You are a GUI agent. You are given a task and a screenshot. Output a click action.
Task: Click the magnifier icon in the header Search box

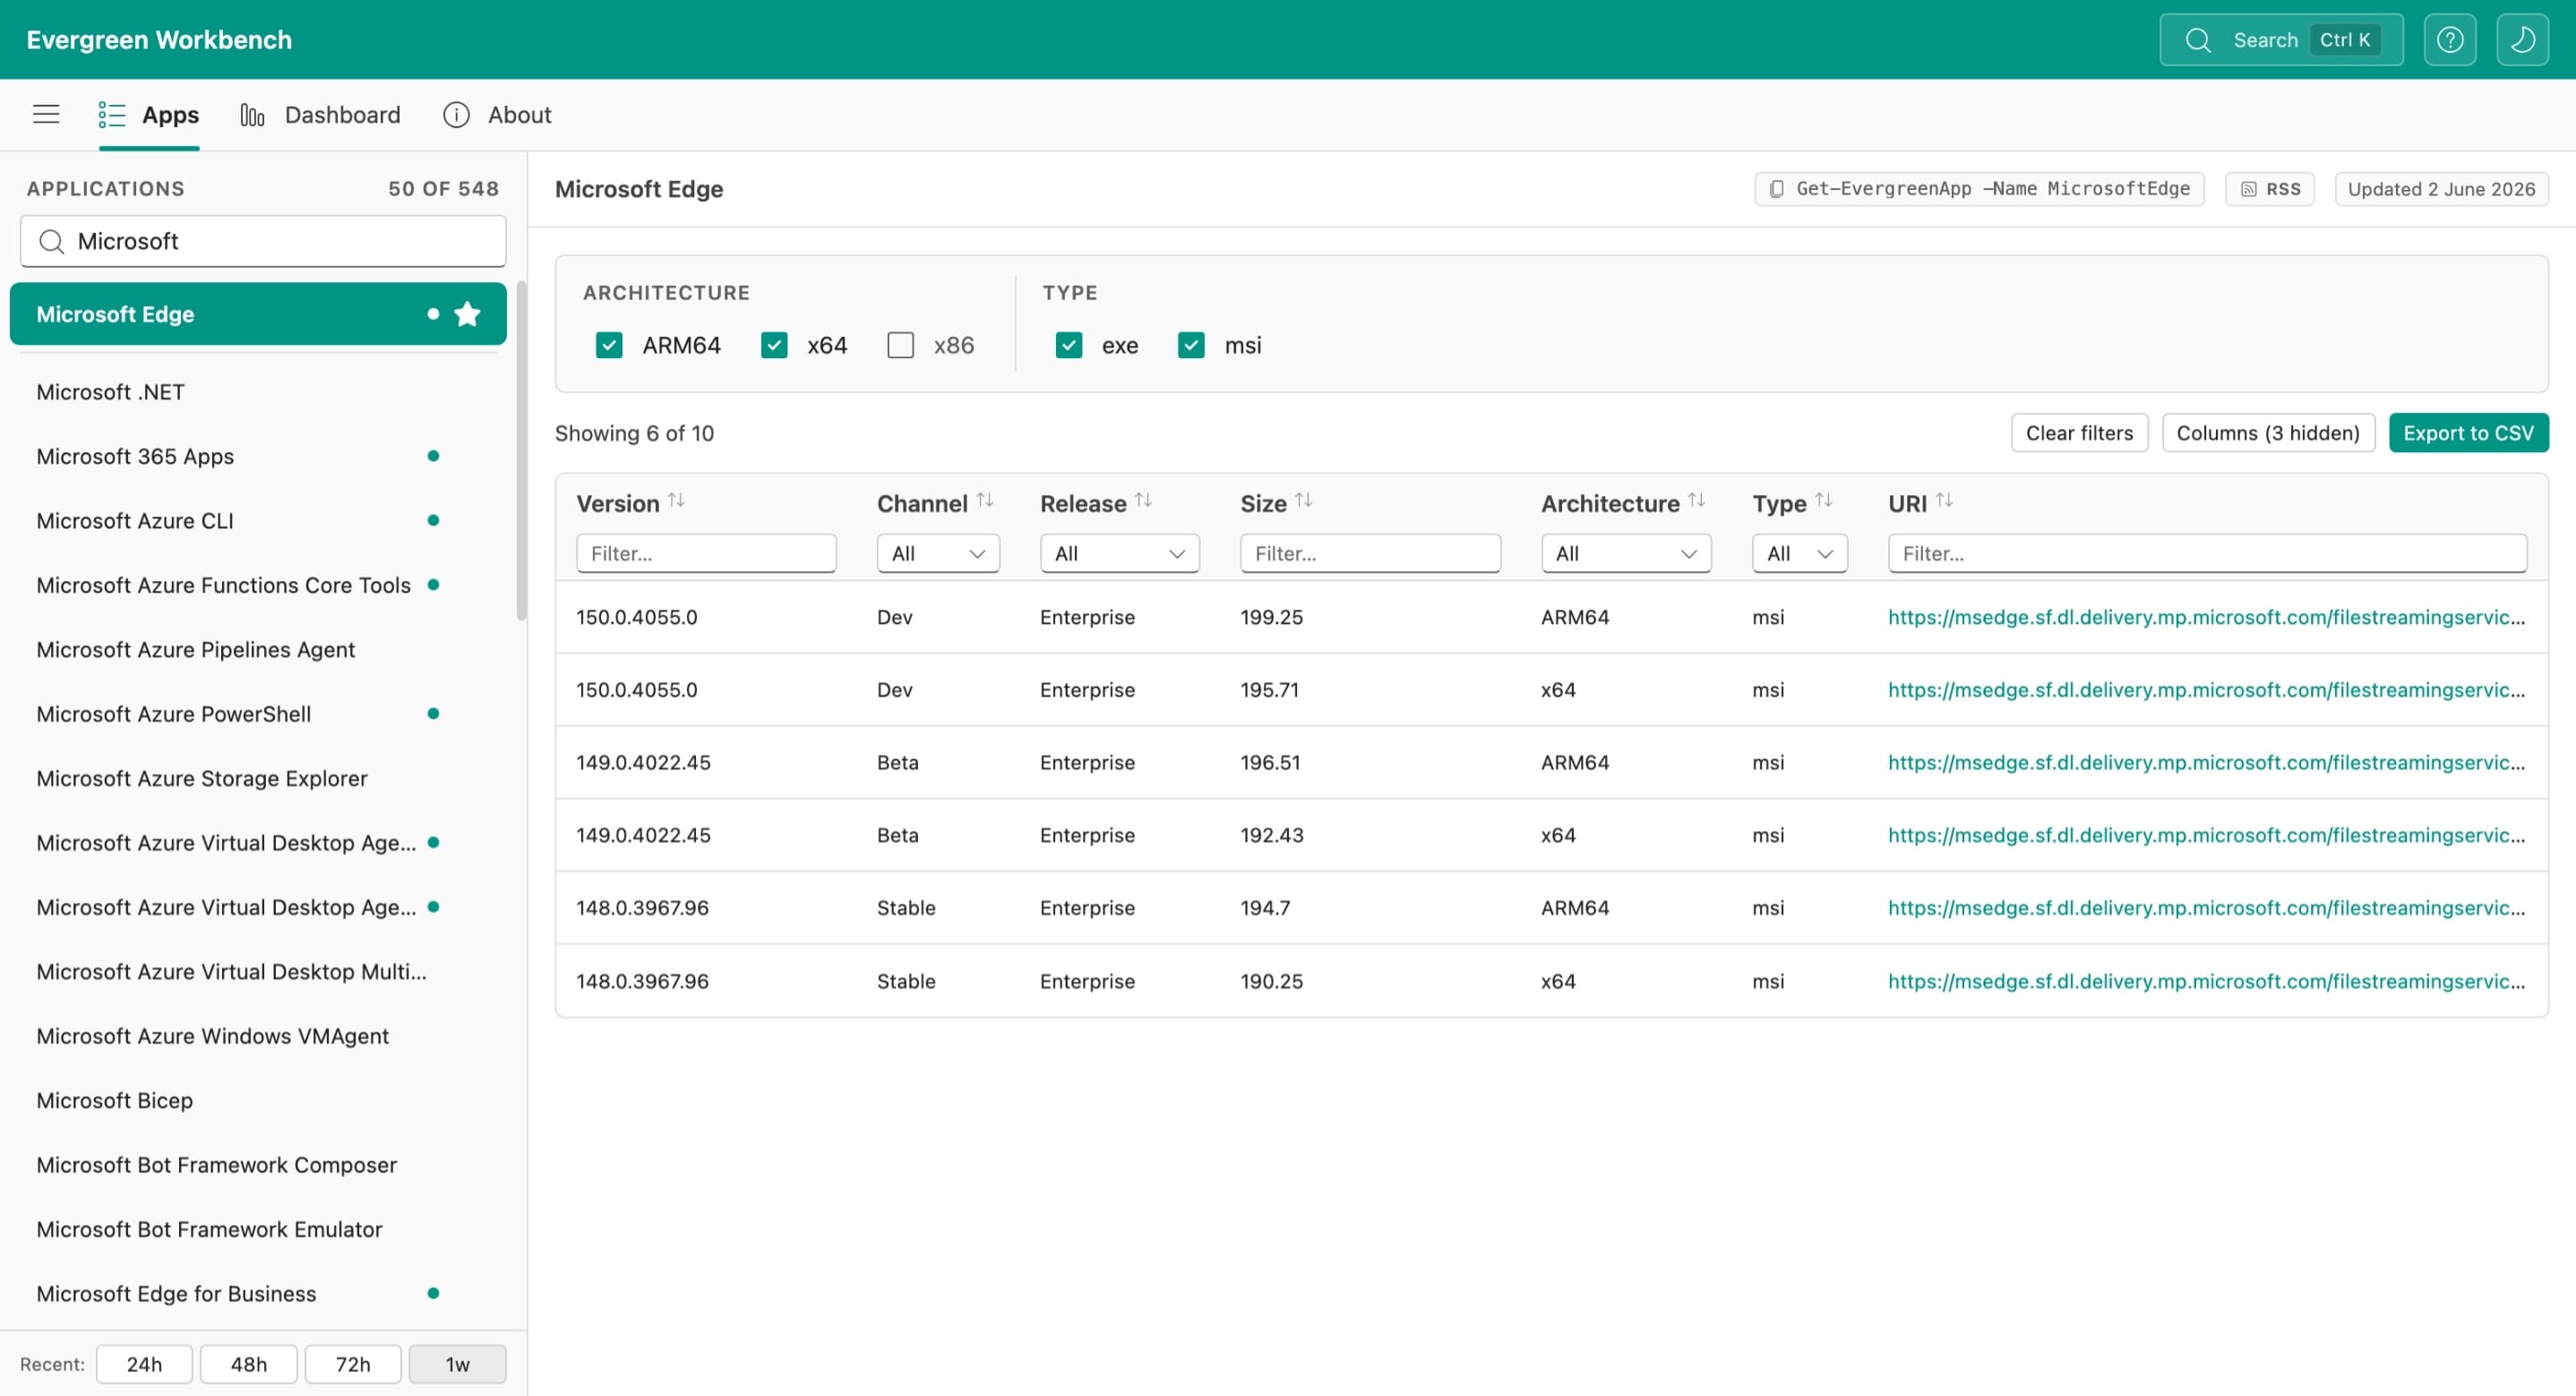pos(2197,40)
